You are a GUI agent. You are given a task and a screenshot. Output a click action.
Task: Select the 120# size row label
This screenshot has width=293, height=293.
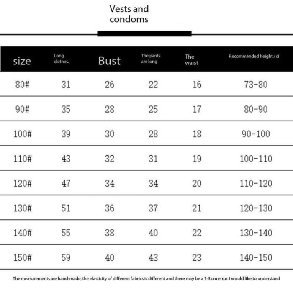click(22, 183)
